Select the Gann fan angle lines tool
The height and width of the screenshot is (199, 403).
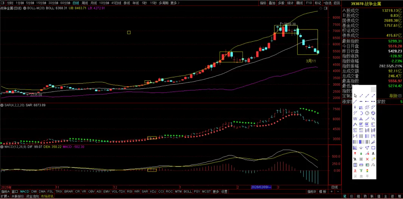[355, 148]
